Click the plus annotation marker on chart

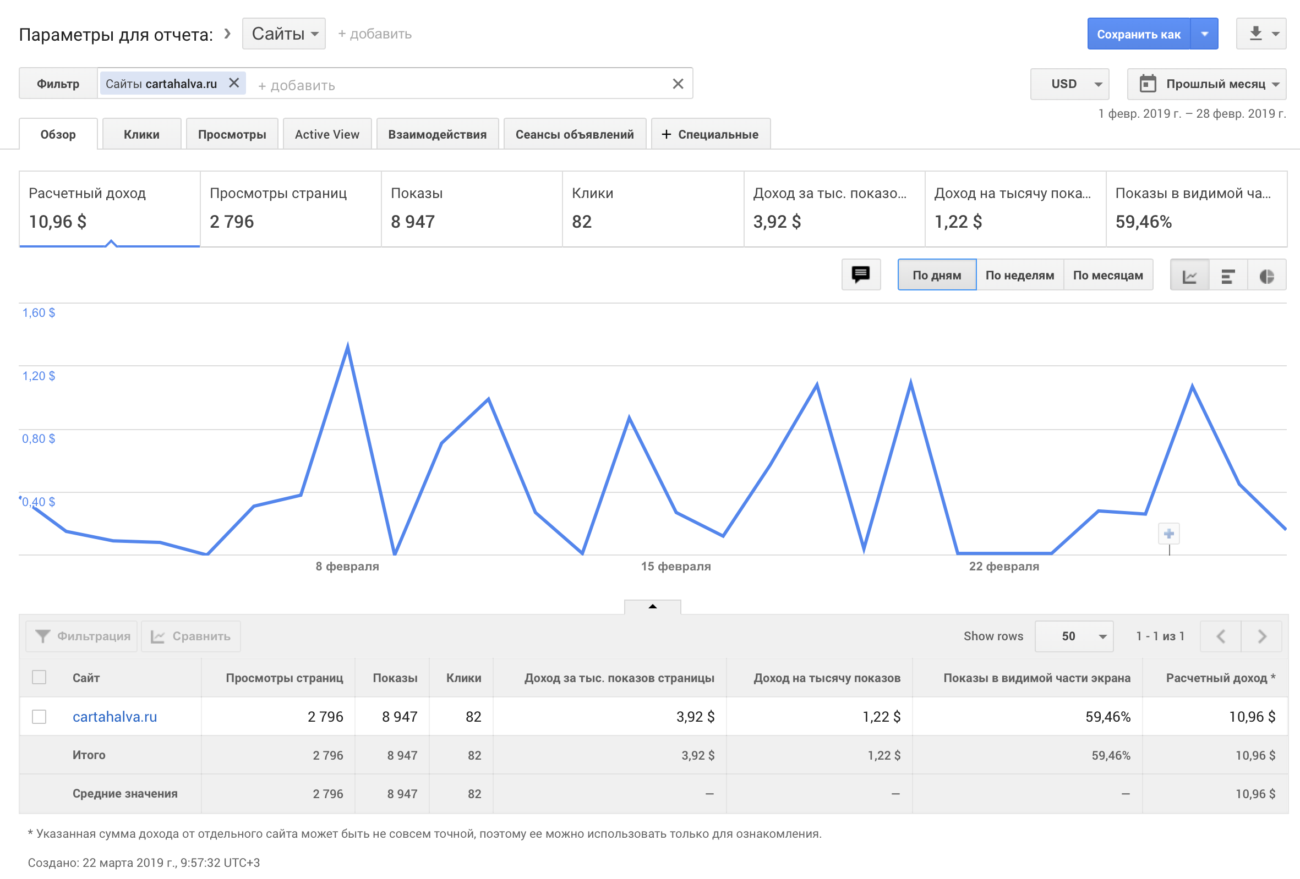pos(1168,534)
